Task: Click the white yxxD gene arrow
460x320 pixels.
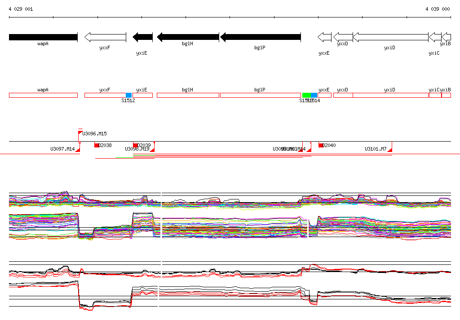Action: pos(343,37)
